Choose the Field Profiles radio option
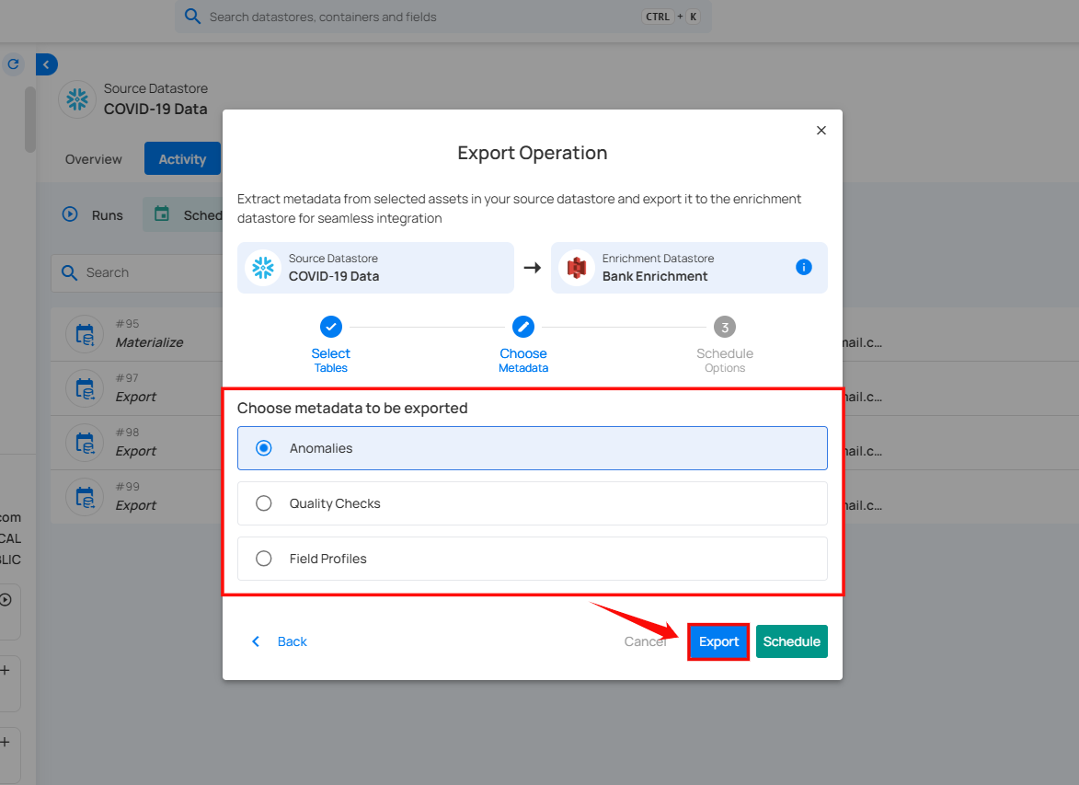This screenshot has height=785, width=1079. (264, 559)
